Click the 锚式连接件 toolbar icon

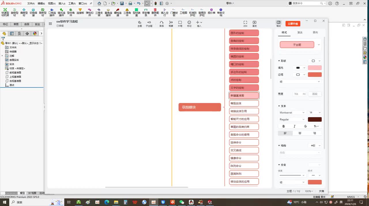[61, 12]
